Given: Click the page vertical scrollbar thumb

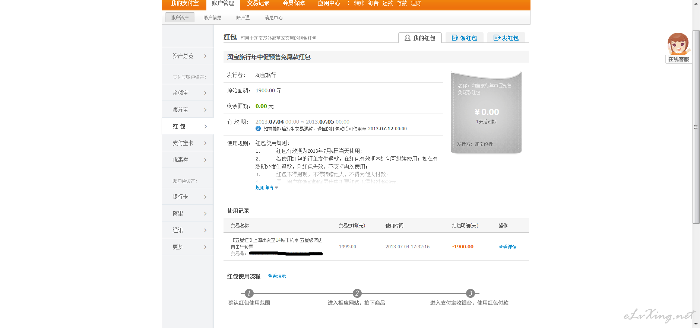Looking at the screenshot, I should pyautogui.click(x=696, y=127).
